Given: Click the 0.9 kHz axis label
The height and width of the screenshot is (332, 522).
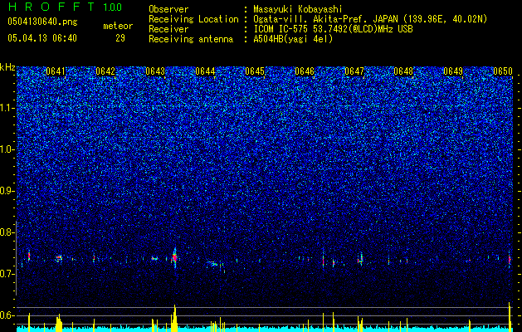Looking at the screenshot, I should click(x=7, y=191).
